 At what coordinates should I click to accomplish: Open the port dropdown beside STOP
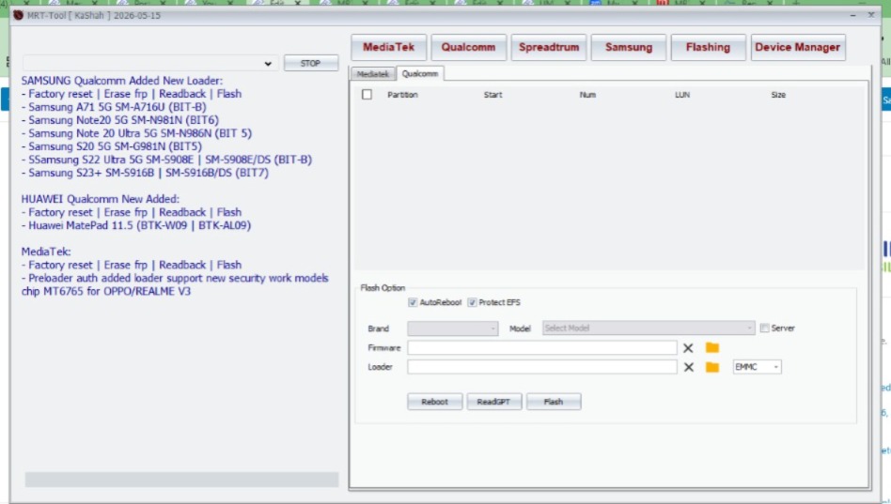[148, 64]
